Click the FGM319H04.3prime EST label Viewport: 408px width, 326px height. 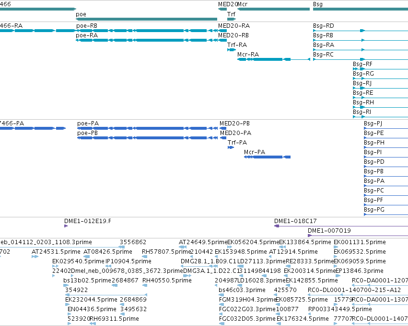pos(247,300)
